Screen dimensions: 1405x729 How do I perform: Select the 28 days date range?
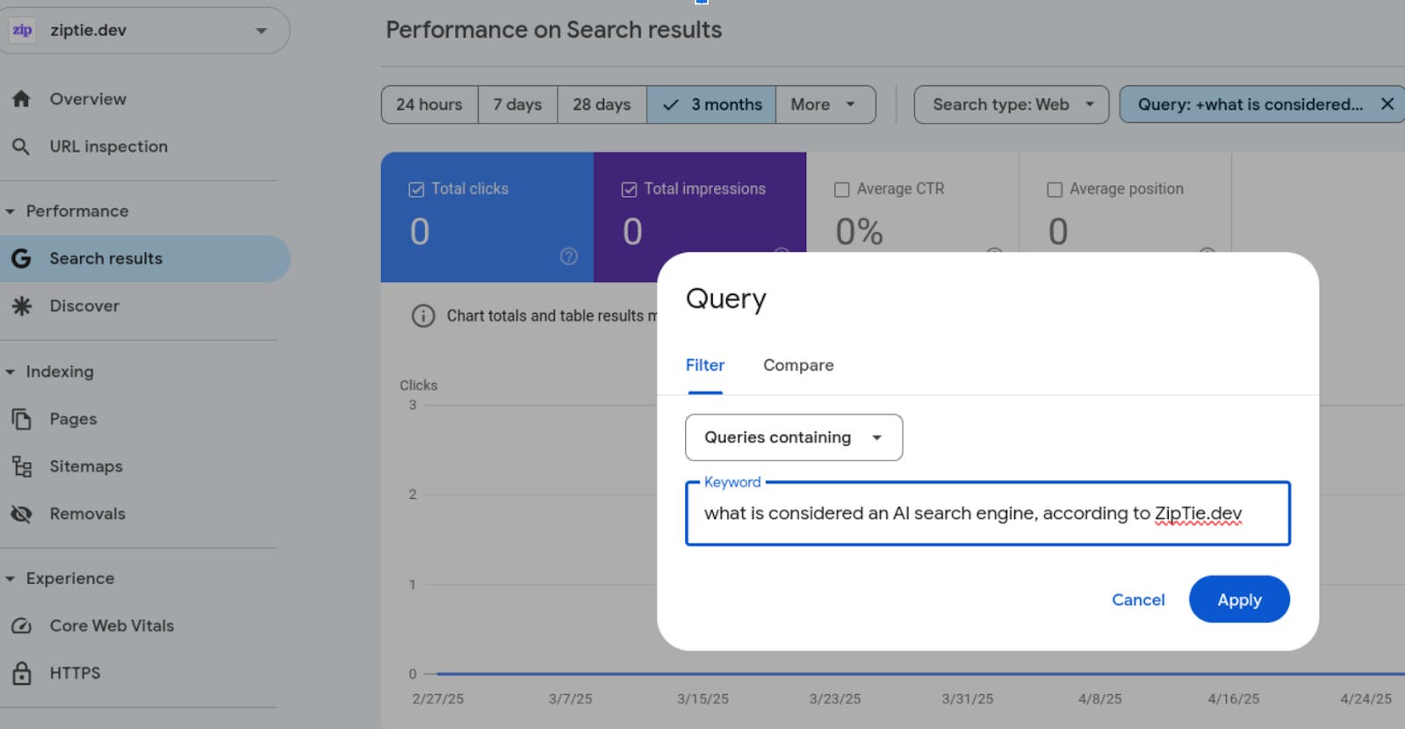pos(602,105)
